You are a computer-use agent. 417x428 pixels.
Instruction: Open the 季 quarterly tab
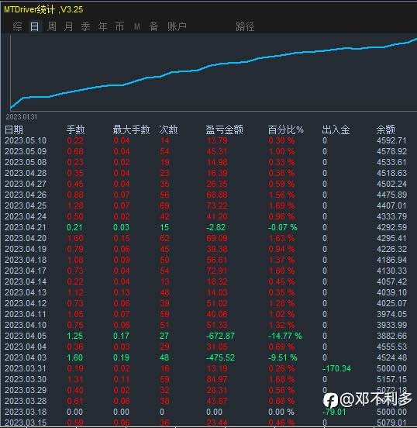85,26
